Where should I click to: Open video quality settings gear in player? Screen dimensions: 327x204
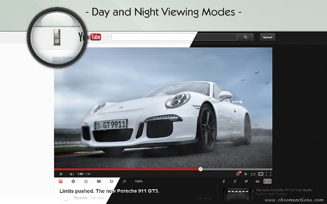[x=238, y=174]
